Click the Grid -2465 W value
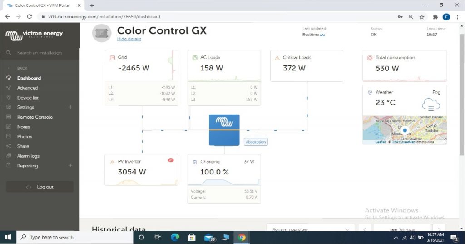 pos(134,68)
